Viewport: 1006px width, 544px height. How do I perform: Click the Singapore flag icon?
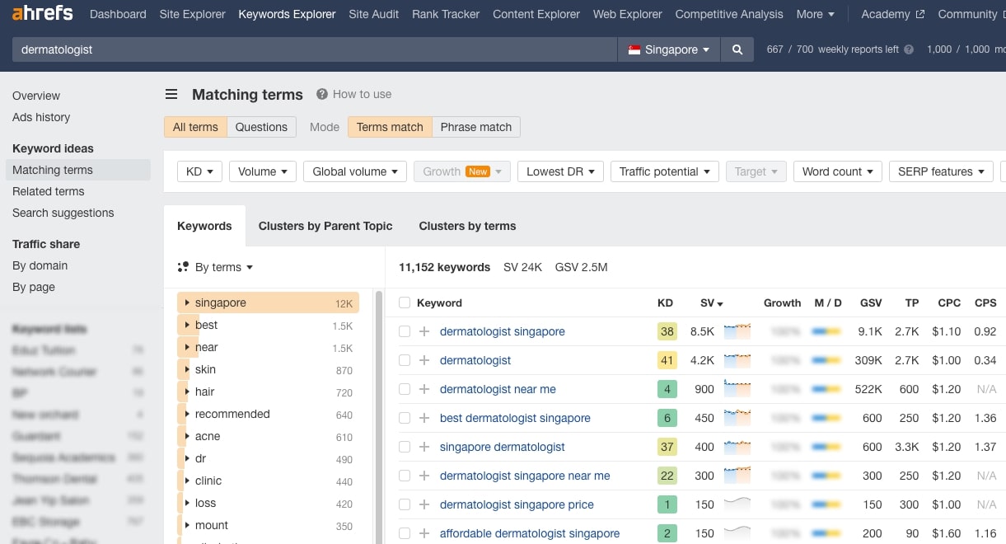point(634,49)
